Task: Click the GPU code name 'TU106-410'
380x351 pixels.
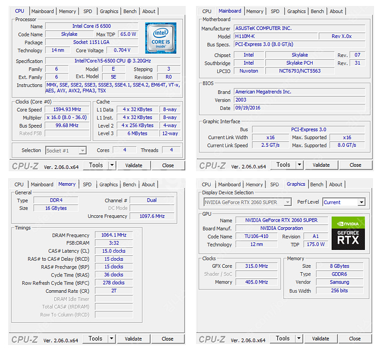Action: [256, 236]
